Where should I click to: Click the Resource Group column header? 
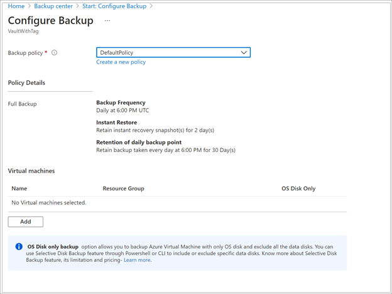click(x=123, y=188)
